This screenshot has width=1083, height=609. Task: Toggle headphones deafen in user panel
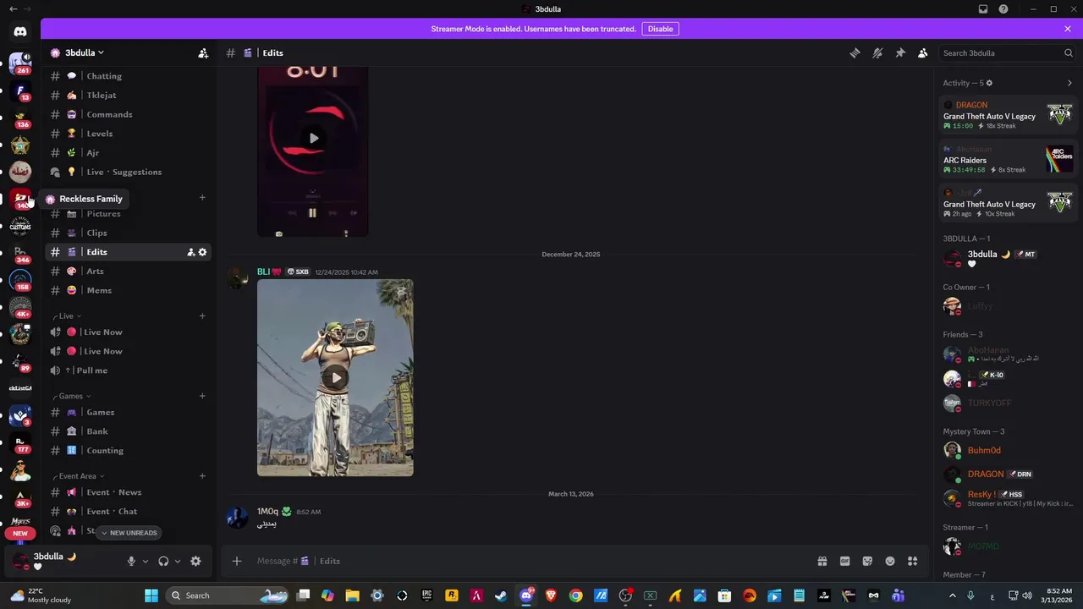point(163,561)
